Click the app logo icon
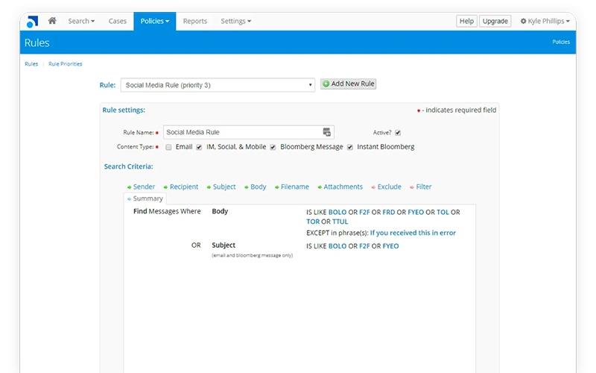This screenshot has width=596, height=373. 32,22
